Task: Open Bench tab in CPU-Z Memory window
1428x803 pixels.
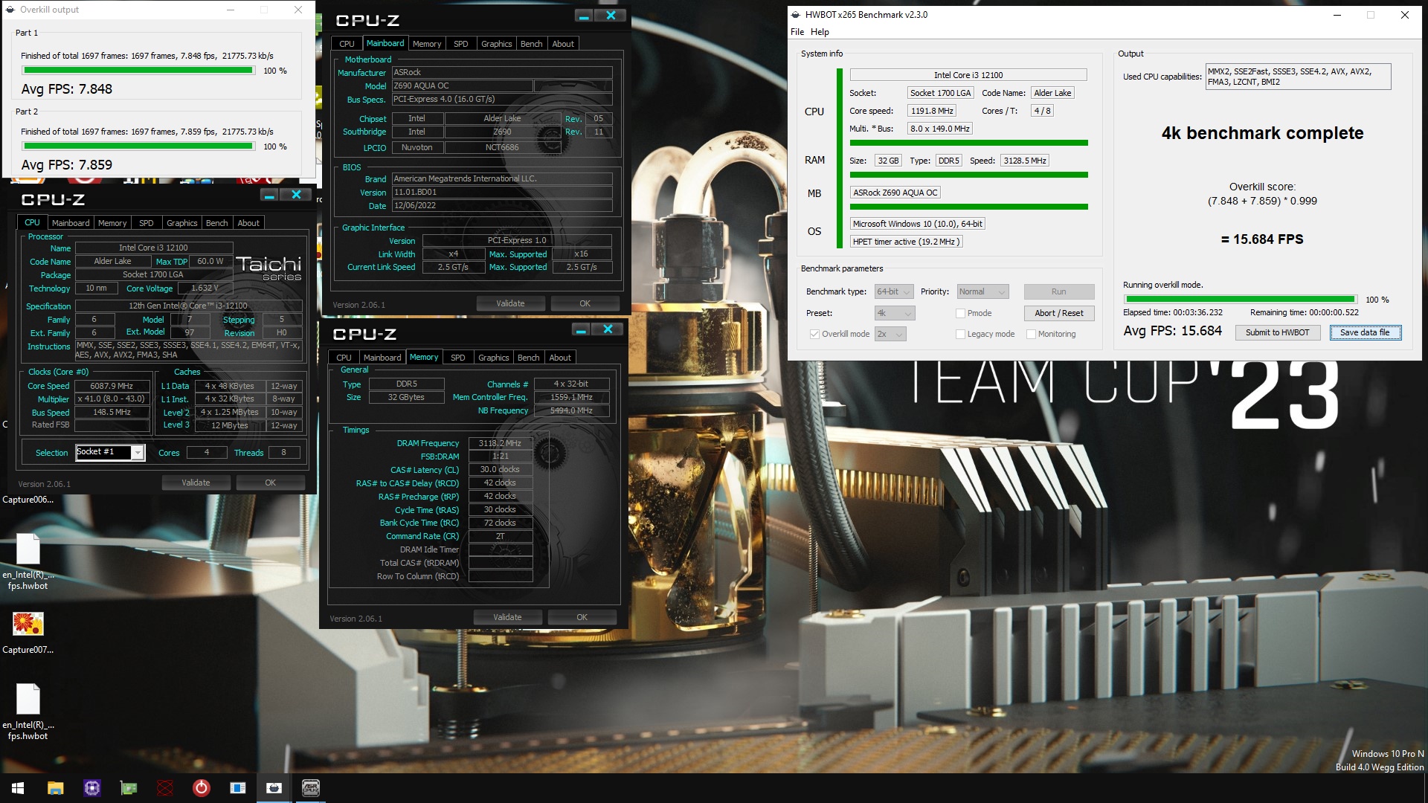Action: [x=529, y=358]
